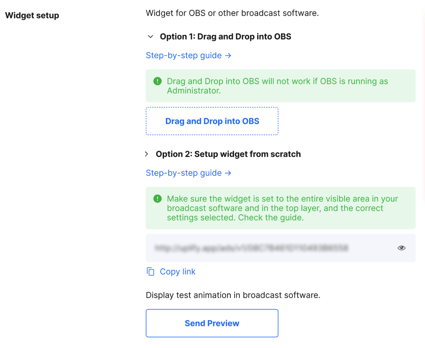Click the 'Display test animation in broadcast software' text

tap(233, 295)
